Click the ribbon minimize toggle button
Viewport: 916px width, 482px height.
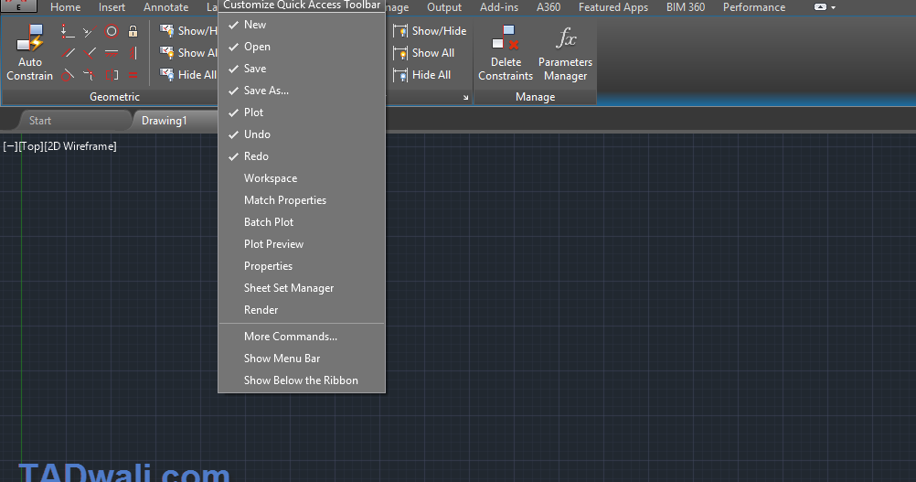point(820,7)
